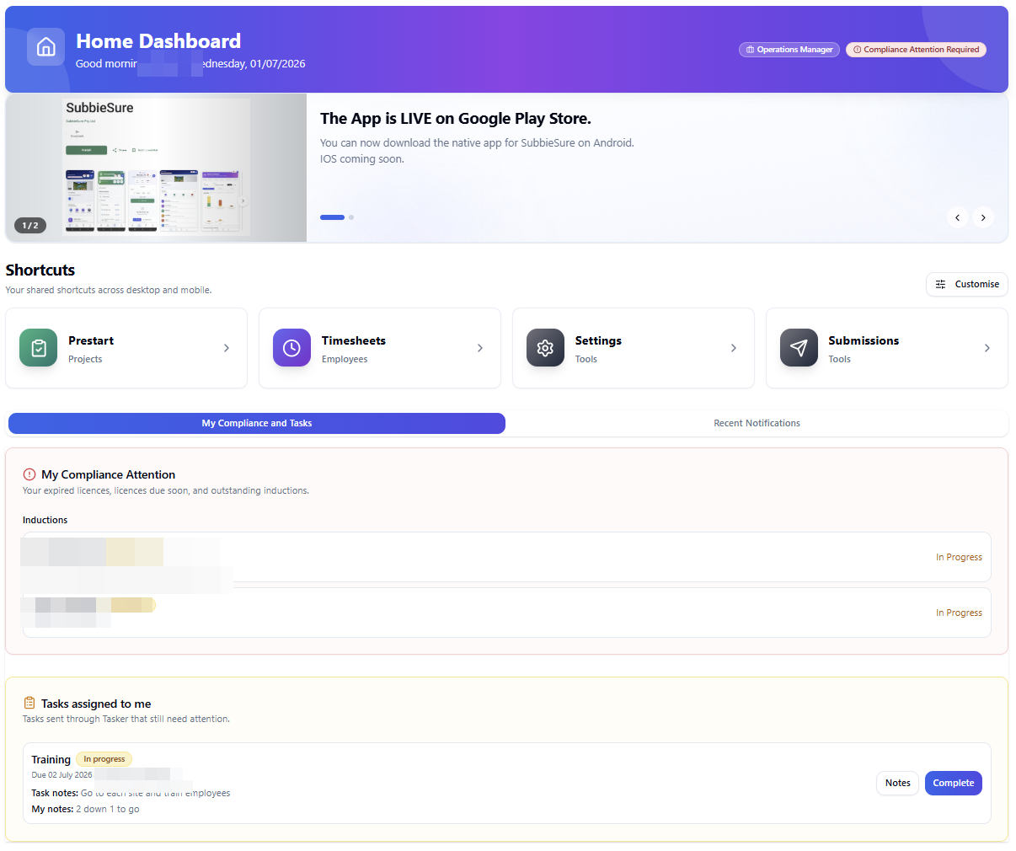Click the Shortcuts section heading
1016x851 pixels.
(x=40, y=270)
